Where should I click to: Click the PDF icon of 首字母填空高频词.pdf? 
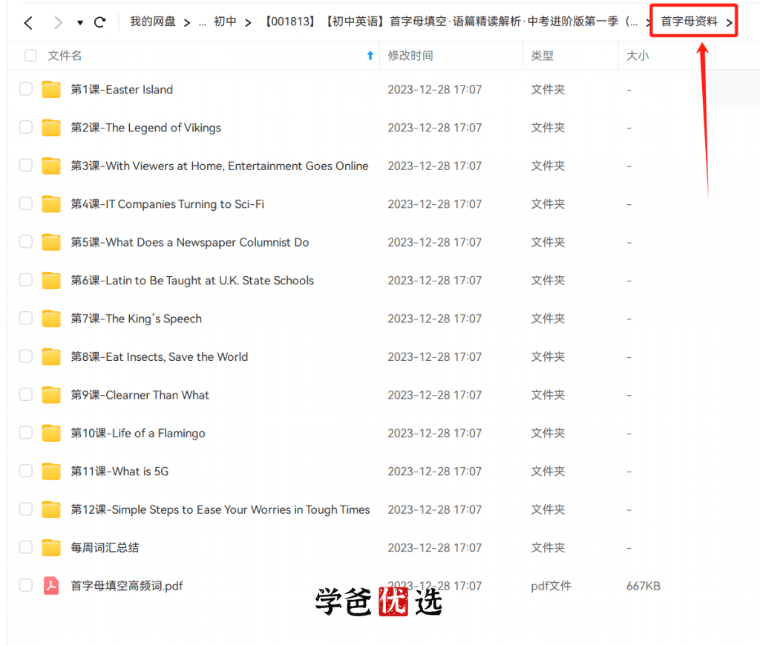coord(51,586)
